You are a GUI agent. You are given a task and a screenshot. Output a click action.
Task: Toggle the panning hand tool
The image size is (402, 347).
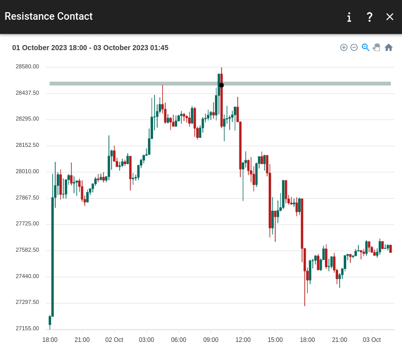[x=377, y=48]
